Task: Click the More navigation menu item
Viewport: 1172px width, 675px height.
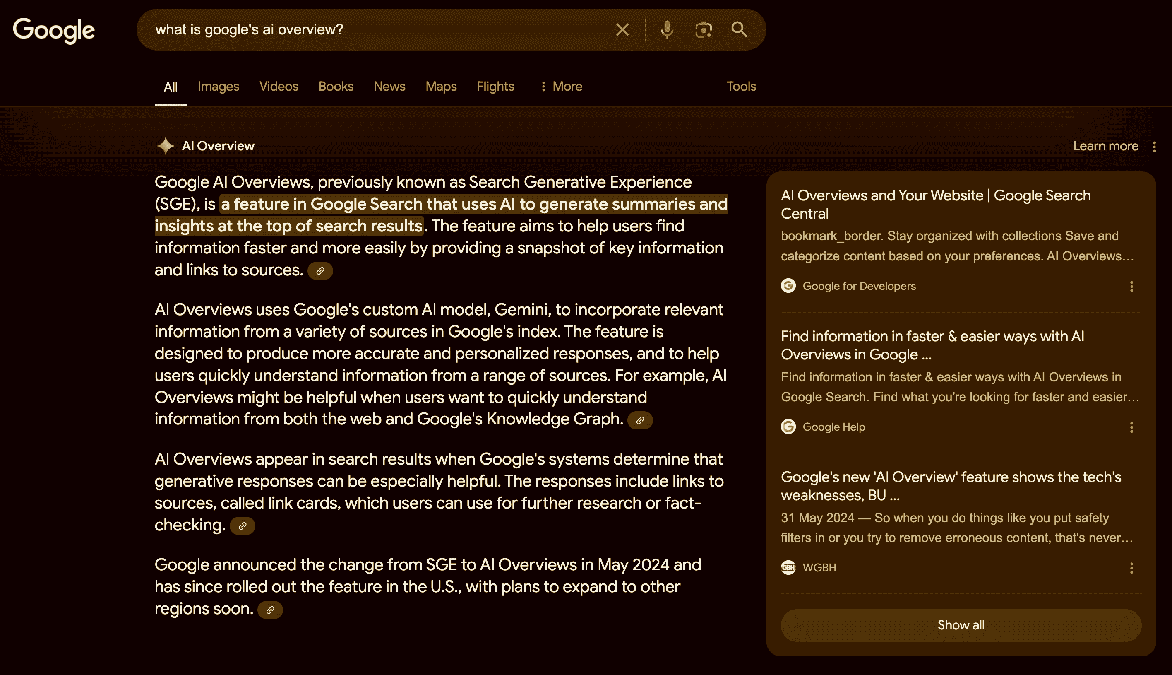Action: [561, 86]
